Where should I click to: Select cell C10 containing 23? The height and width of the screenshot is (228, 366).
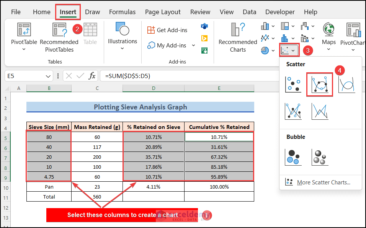[97, 187]
